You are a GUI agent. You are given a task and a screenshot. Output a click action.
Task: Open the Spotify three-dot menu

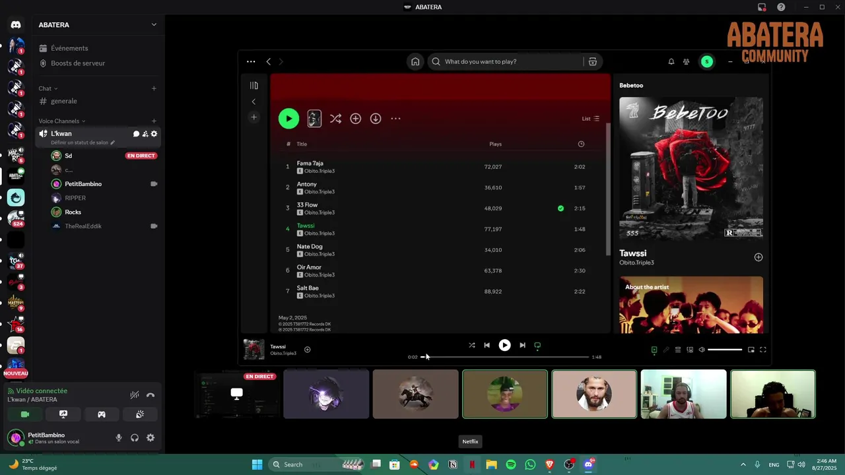tap(251, 61)
